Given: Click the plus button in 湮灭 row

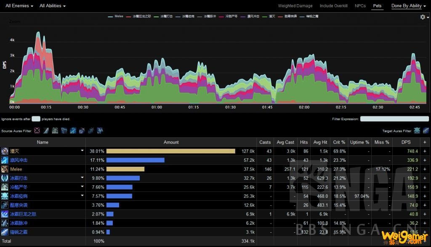Looking at the screenshot, I should pos(425,151).
